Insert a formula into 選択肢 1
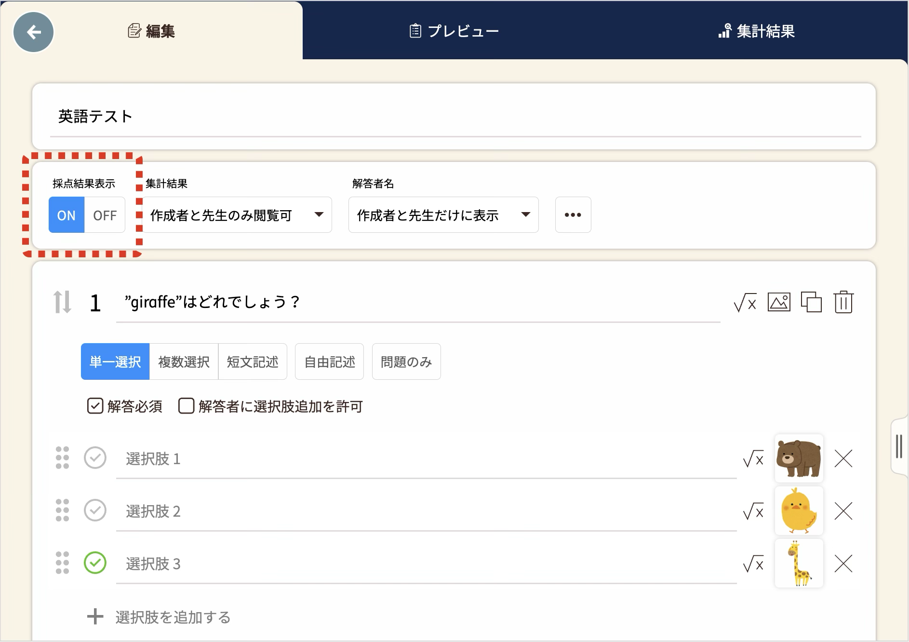909x642 pixels. pos(753,458)
